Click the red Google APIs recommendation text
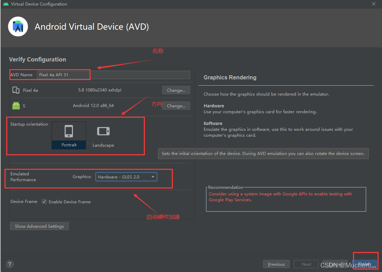This screenshot has height=272, width=382. (x=280, y=197)
